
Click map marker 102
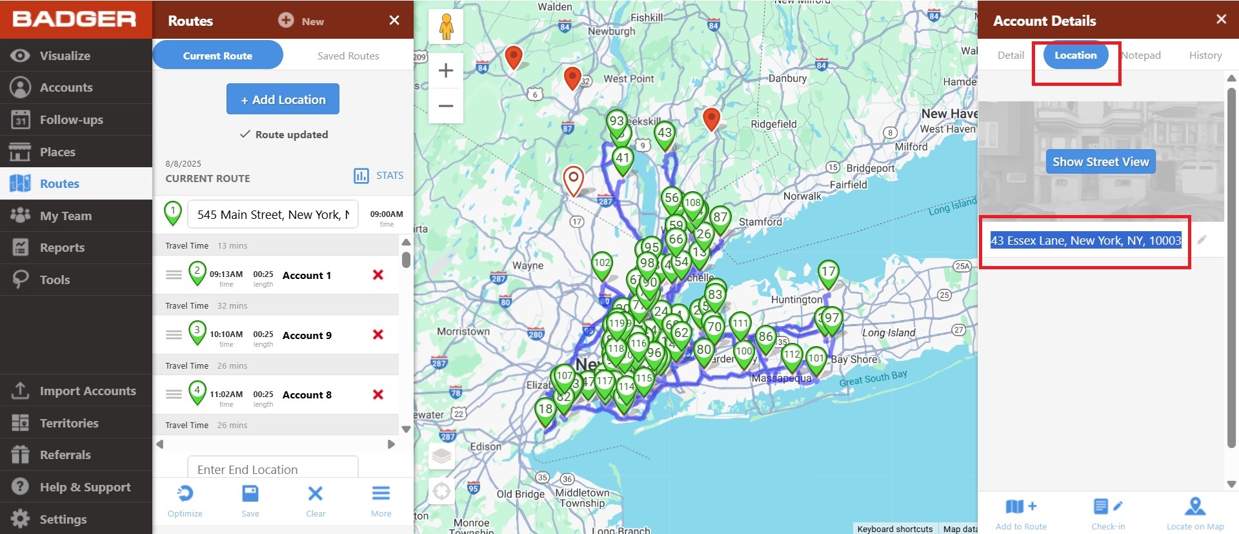[x=602, y=265]
